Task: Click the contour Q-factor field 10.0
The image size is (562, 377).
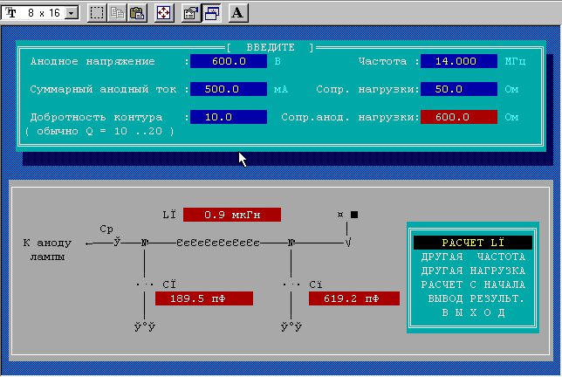Action: point(228,117)
